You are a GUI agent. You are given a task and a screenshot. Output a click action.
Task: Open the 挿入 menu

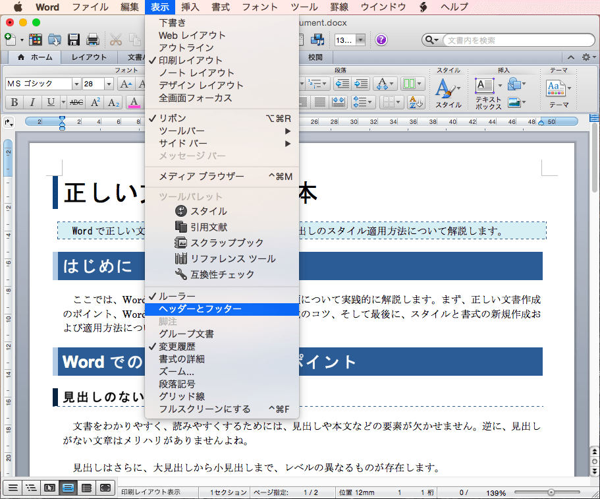[x=190, y=7]
